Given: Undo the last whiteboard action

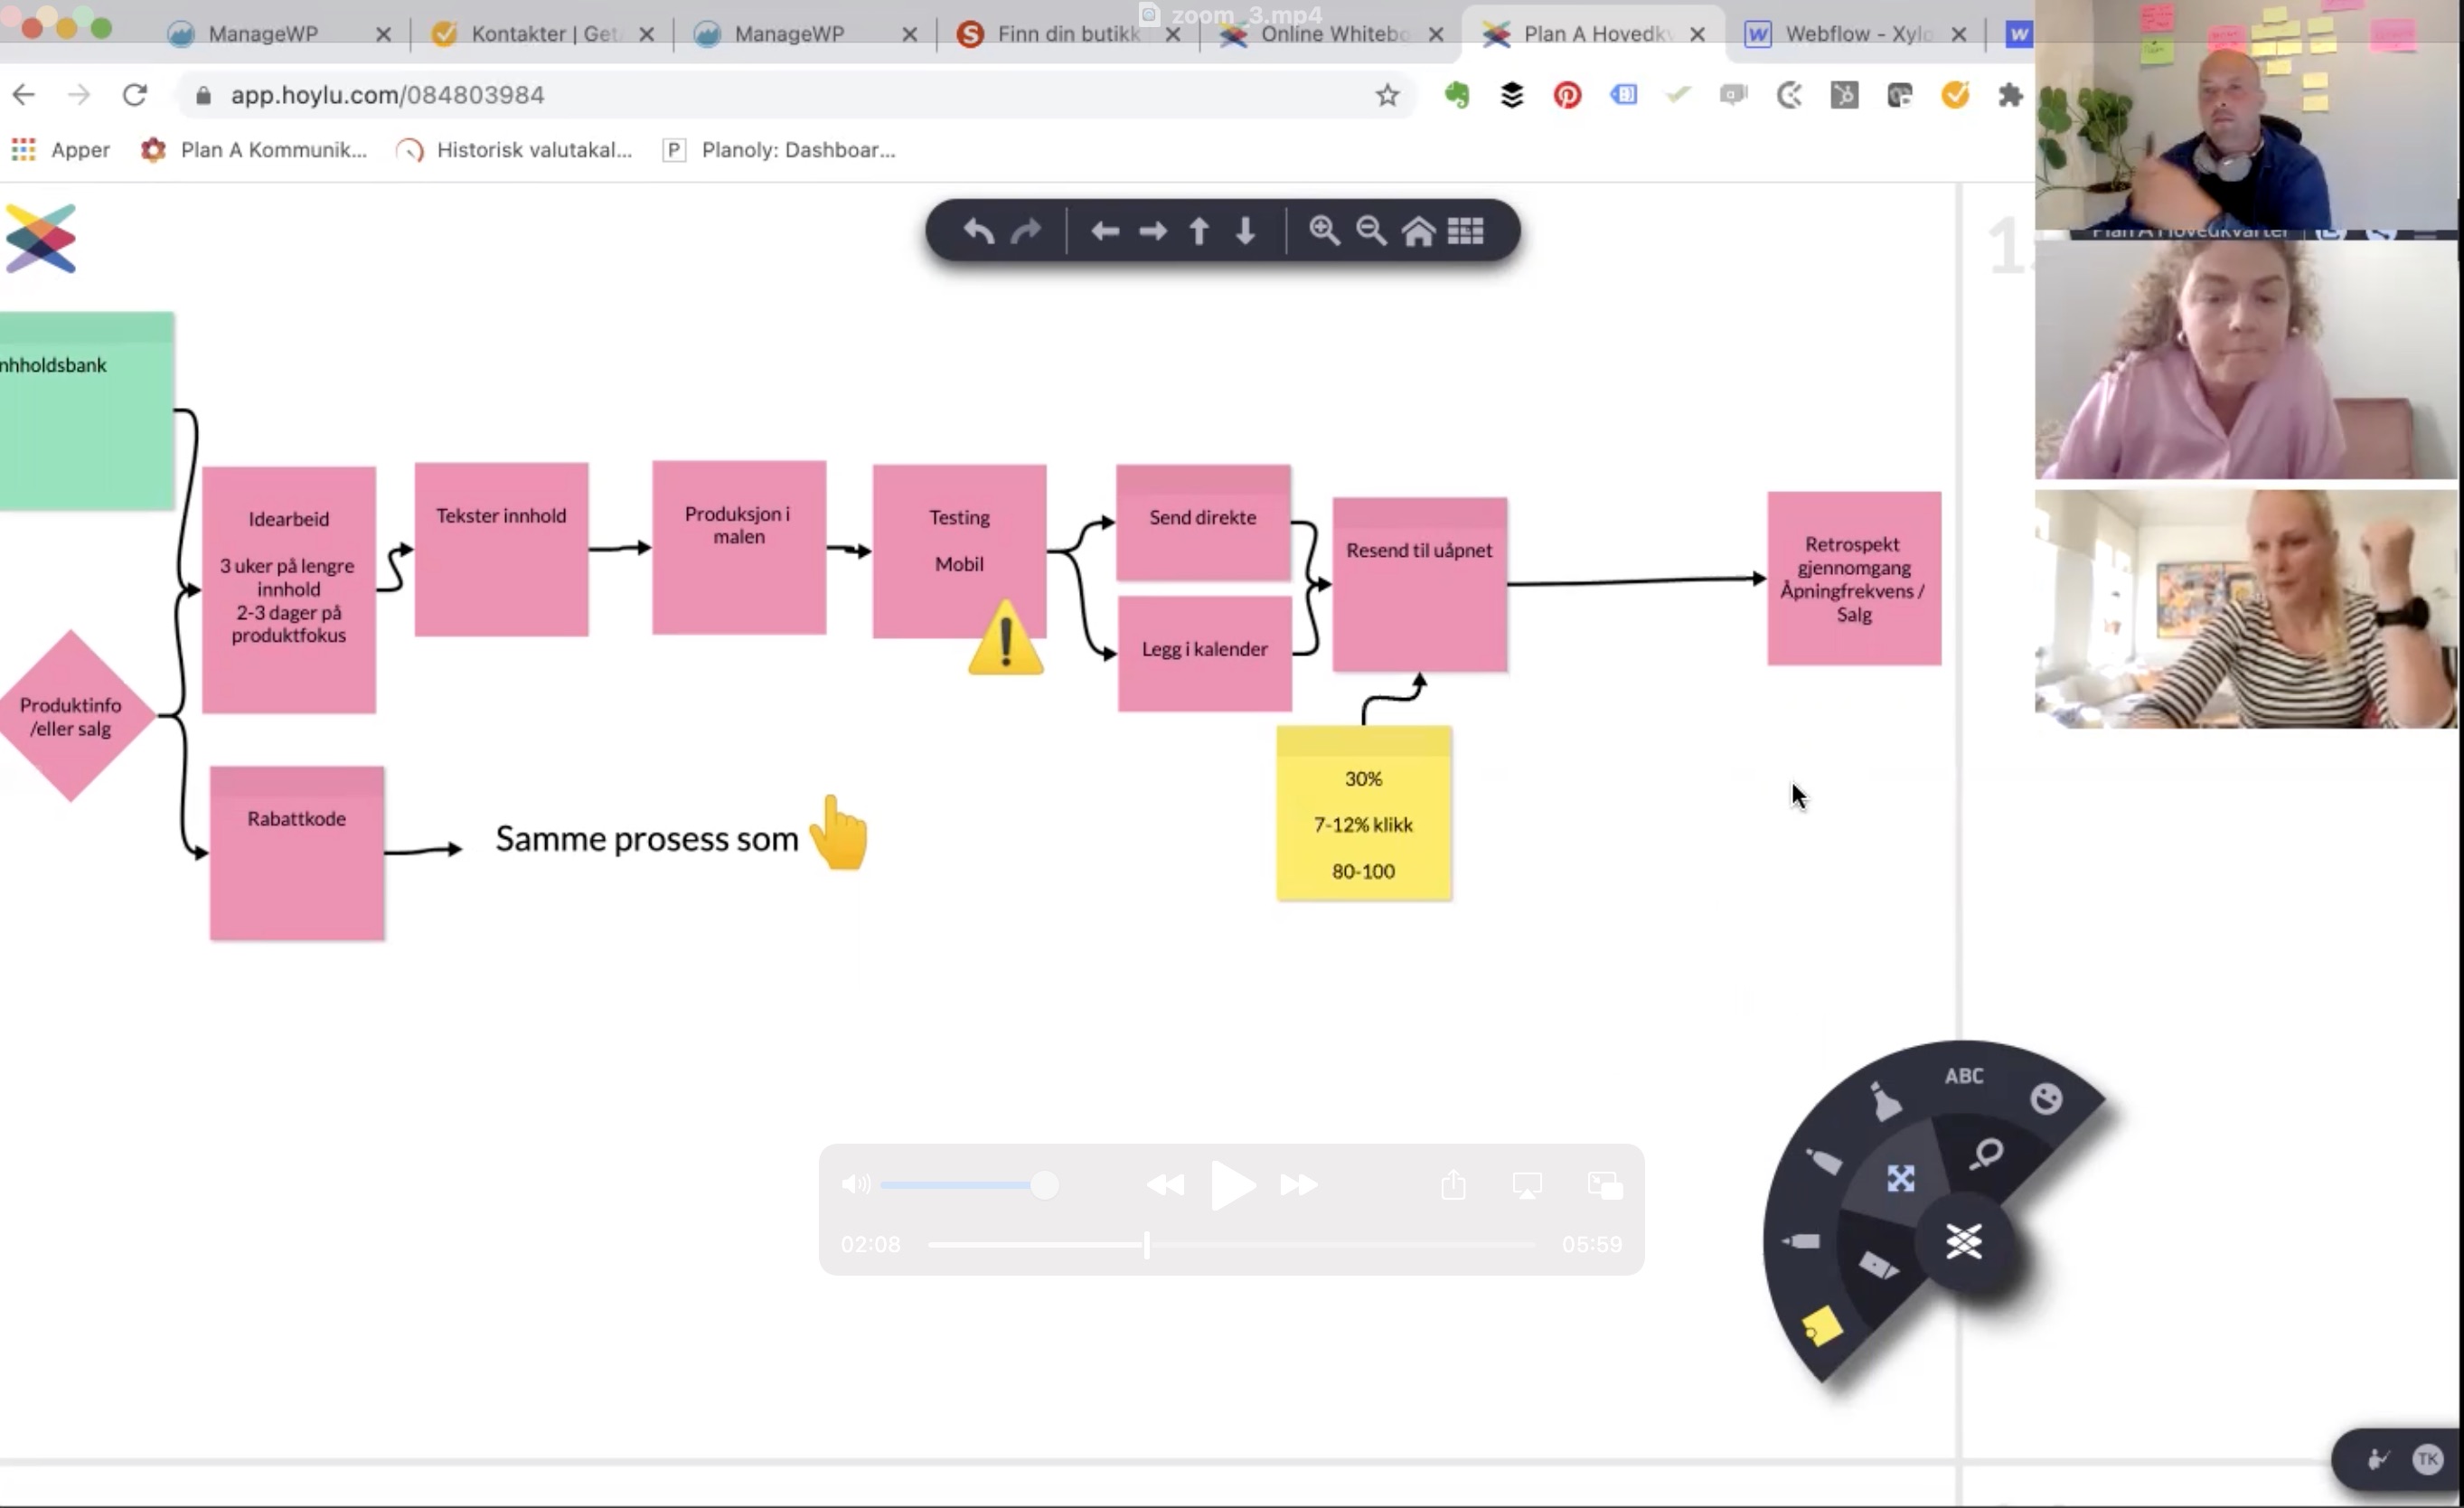Looking at the screenshot, I should click(978, 232).
